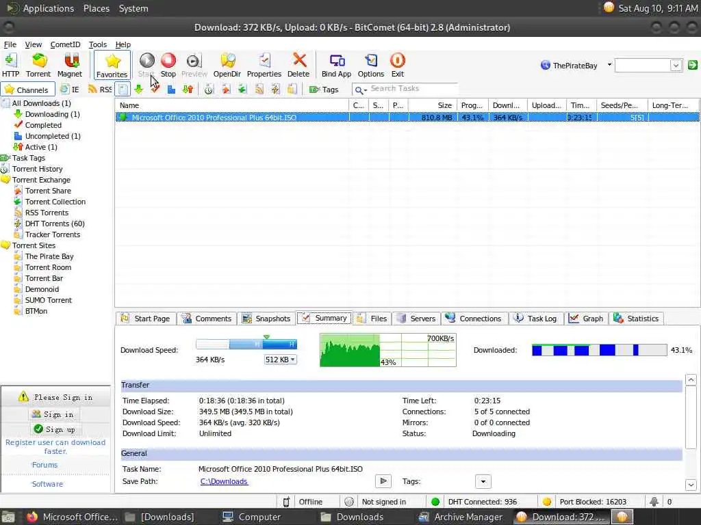Viewport: 701px width, 525px height.
Task: Switch to the Snapshots tab
Action: pyautogui.click(x=266, y=319)
